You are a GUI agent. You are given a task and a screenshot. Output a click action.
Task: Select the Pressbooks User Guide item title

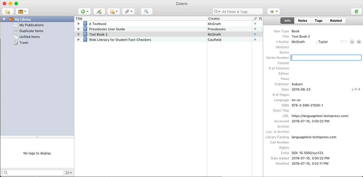pos(107,29)
